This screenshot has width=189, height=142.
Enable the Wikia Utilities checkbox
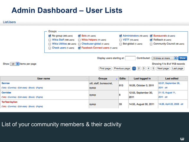pos(50,44)
